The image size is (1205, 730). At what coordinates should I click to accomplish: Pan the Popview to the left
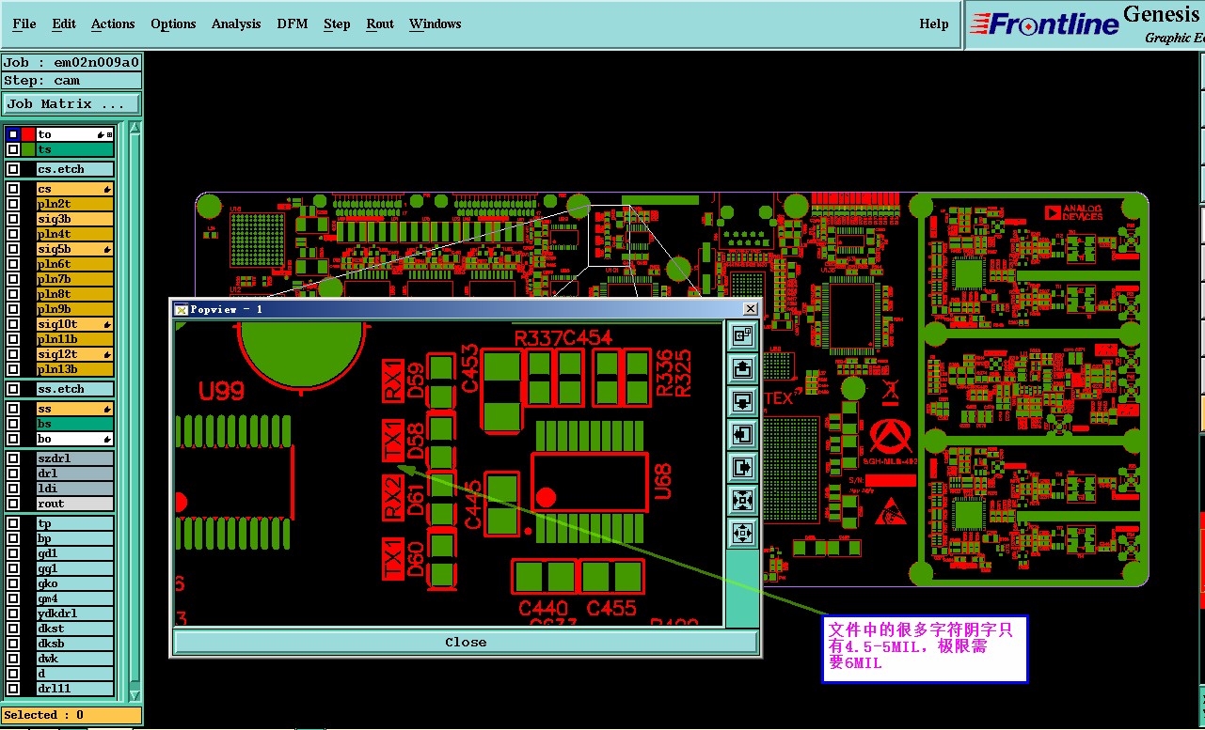click(742, 435)
